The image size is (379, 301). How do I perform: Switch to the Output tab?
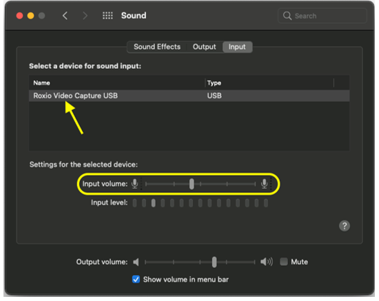tap(205, 47)
